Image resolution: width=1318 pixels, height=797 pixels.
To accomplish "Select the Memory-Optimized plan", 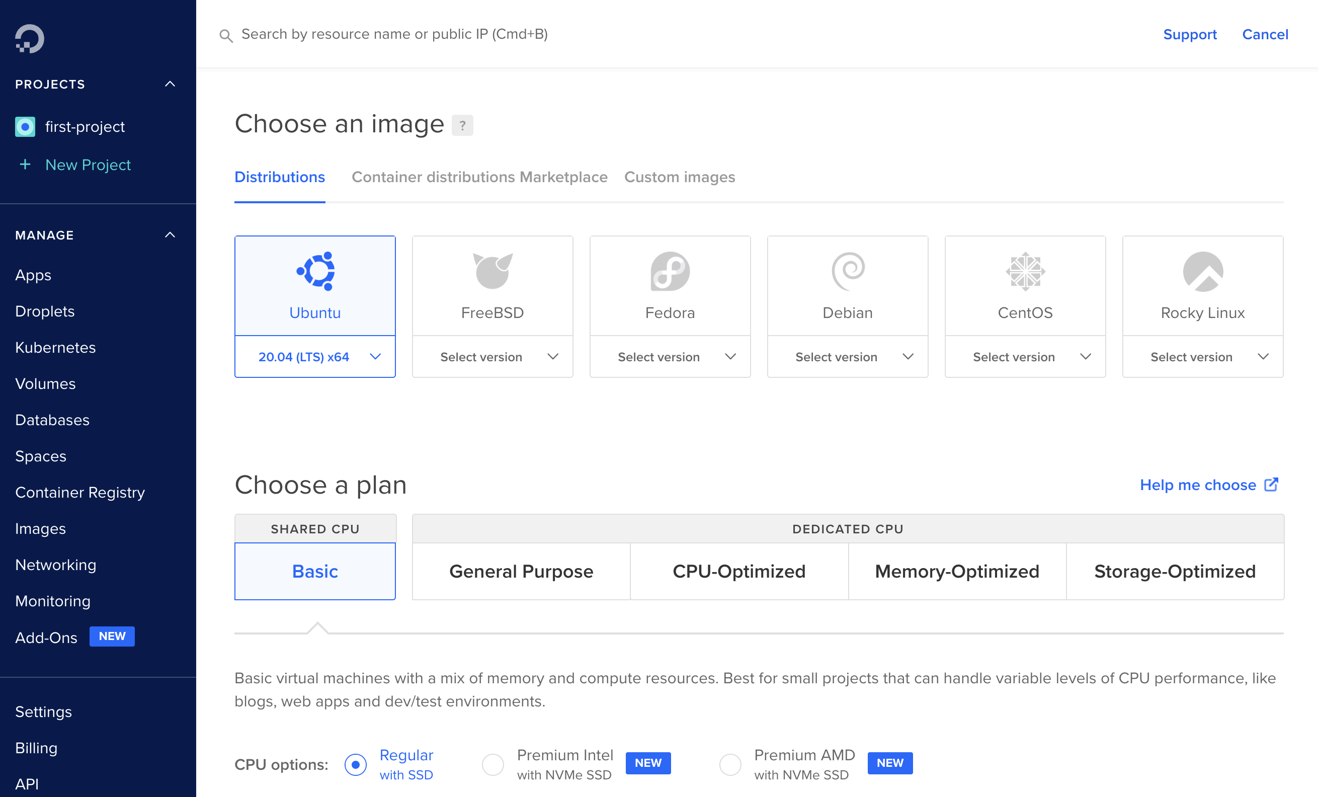I will [x=957, y=571].
